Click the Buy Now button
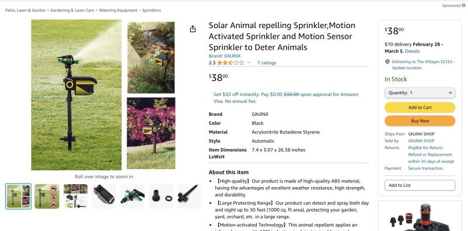The image size is (468, 231). click(420, 121)
